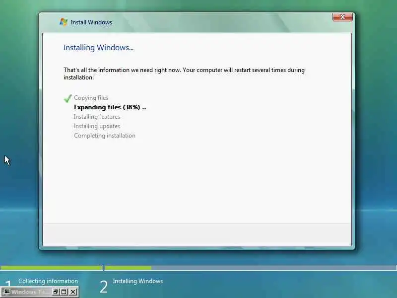This screenshot has height=298, width=397.
Task: Click the 'That's all the information we need' paragraph
Action: (184, 74)
